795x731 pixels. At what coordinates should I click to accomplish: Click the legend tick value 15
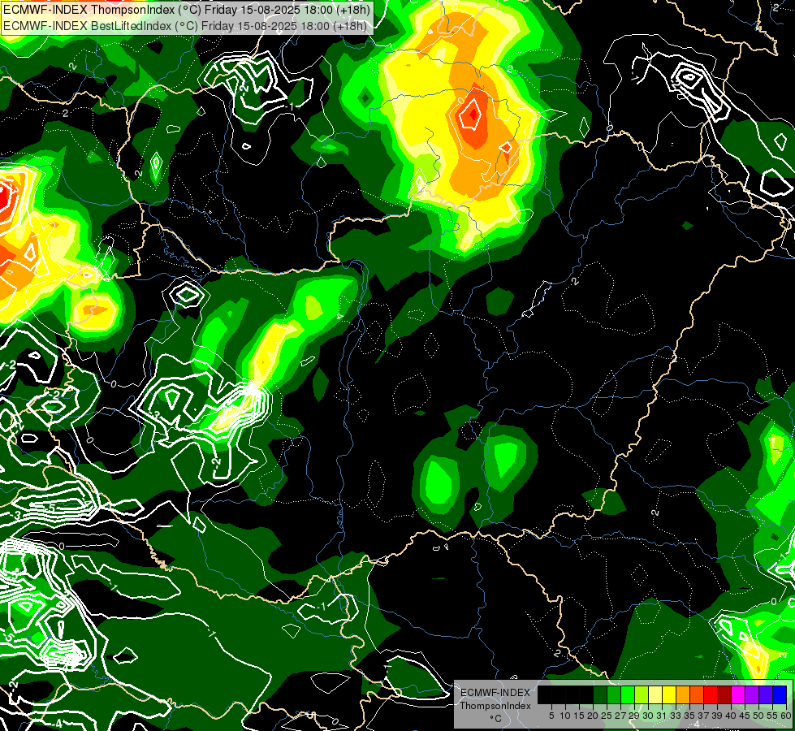coord(579,716)
